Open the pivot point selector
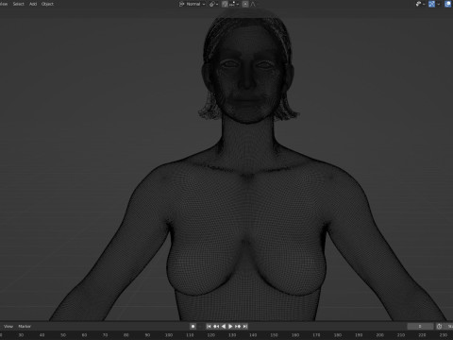This screenshot has height=340, width=453. click(x=213, y=4)
